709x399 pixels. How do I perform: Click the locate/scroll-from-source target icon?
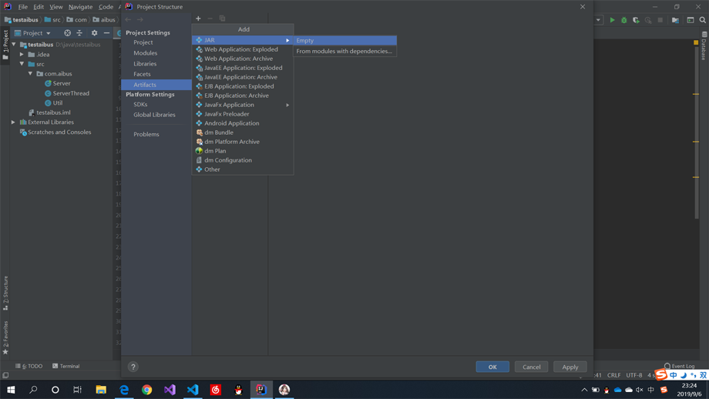[x=67, y=33]
